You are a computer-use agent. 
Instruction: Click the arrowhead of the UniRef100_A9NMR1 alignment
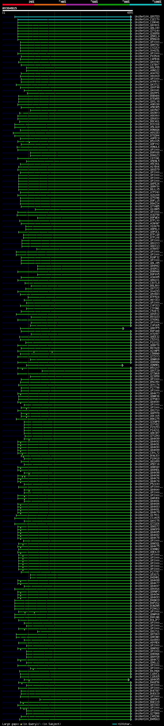[122, 365]
